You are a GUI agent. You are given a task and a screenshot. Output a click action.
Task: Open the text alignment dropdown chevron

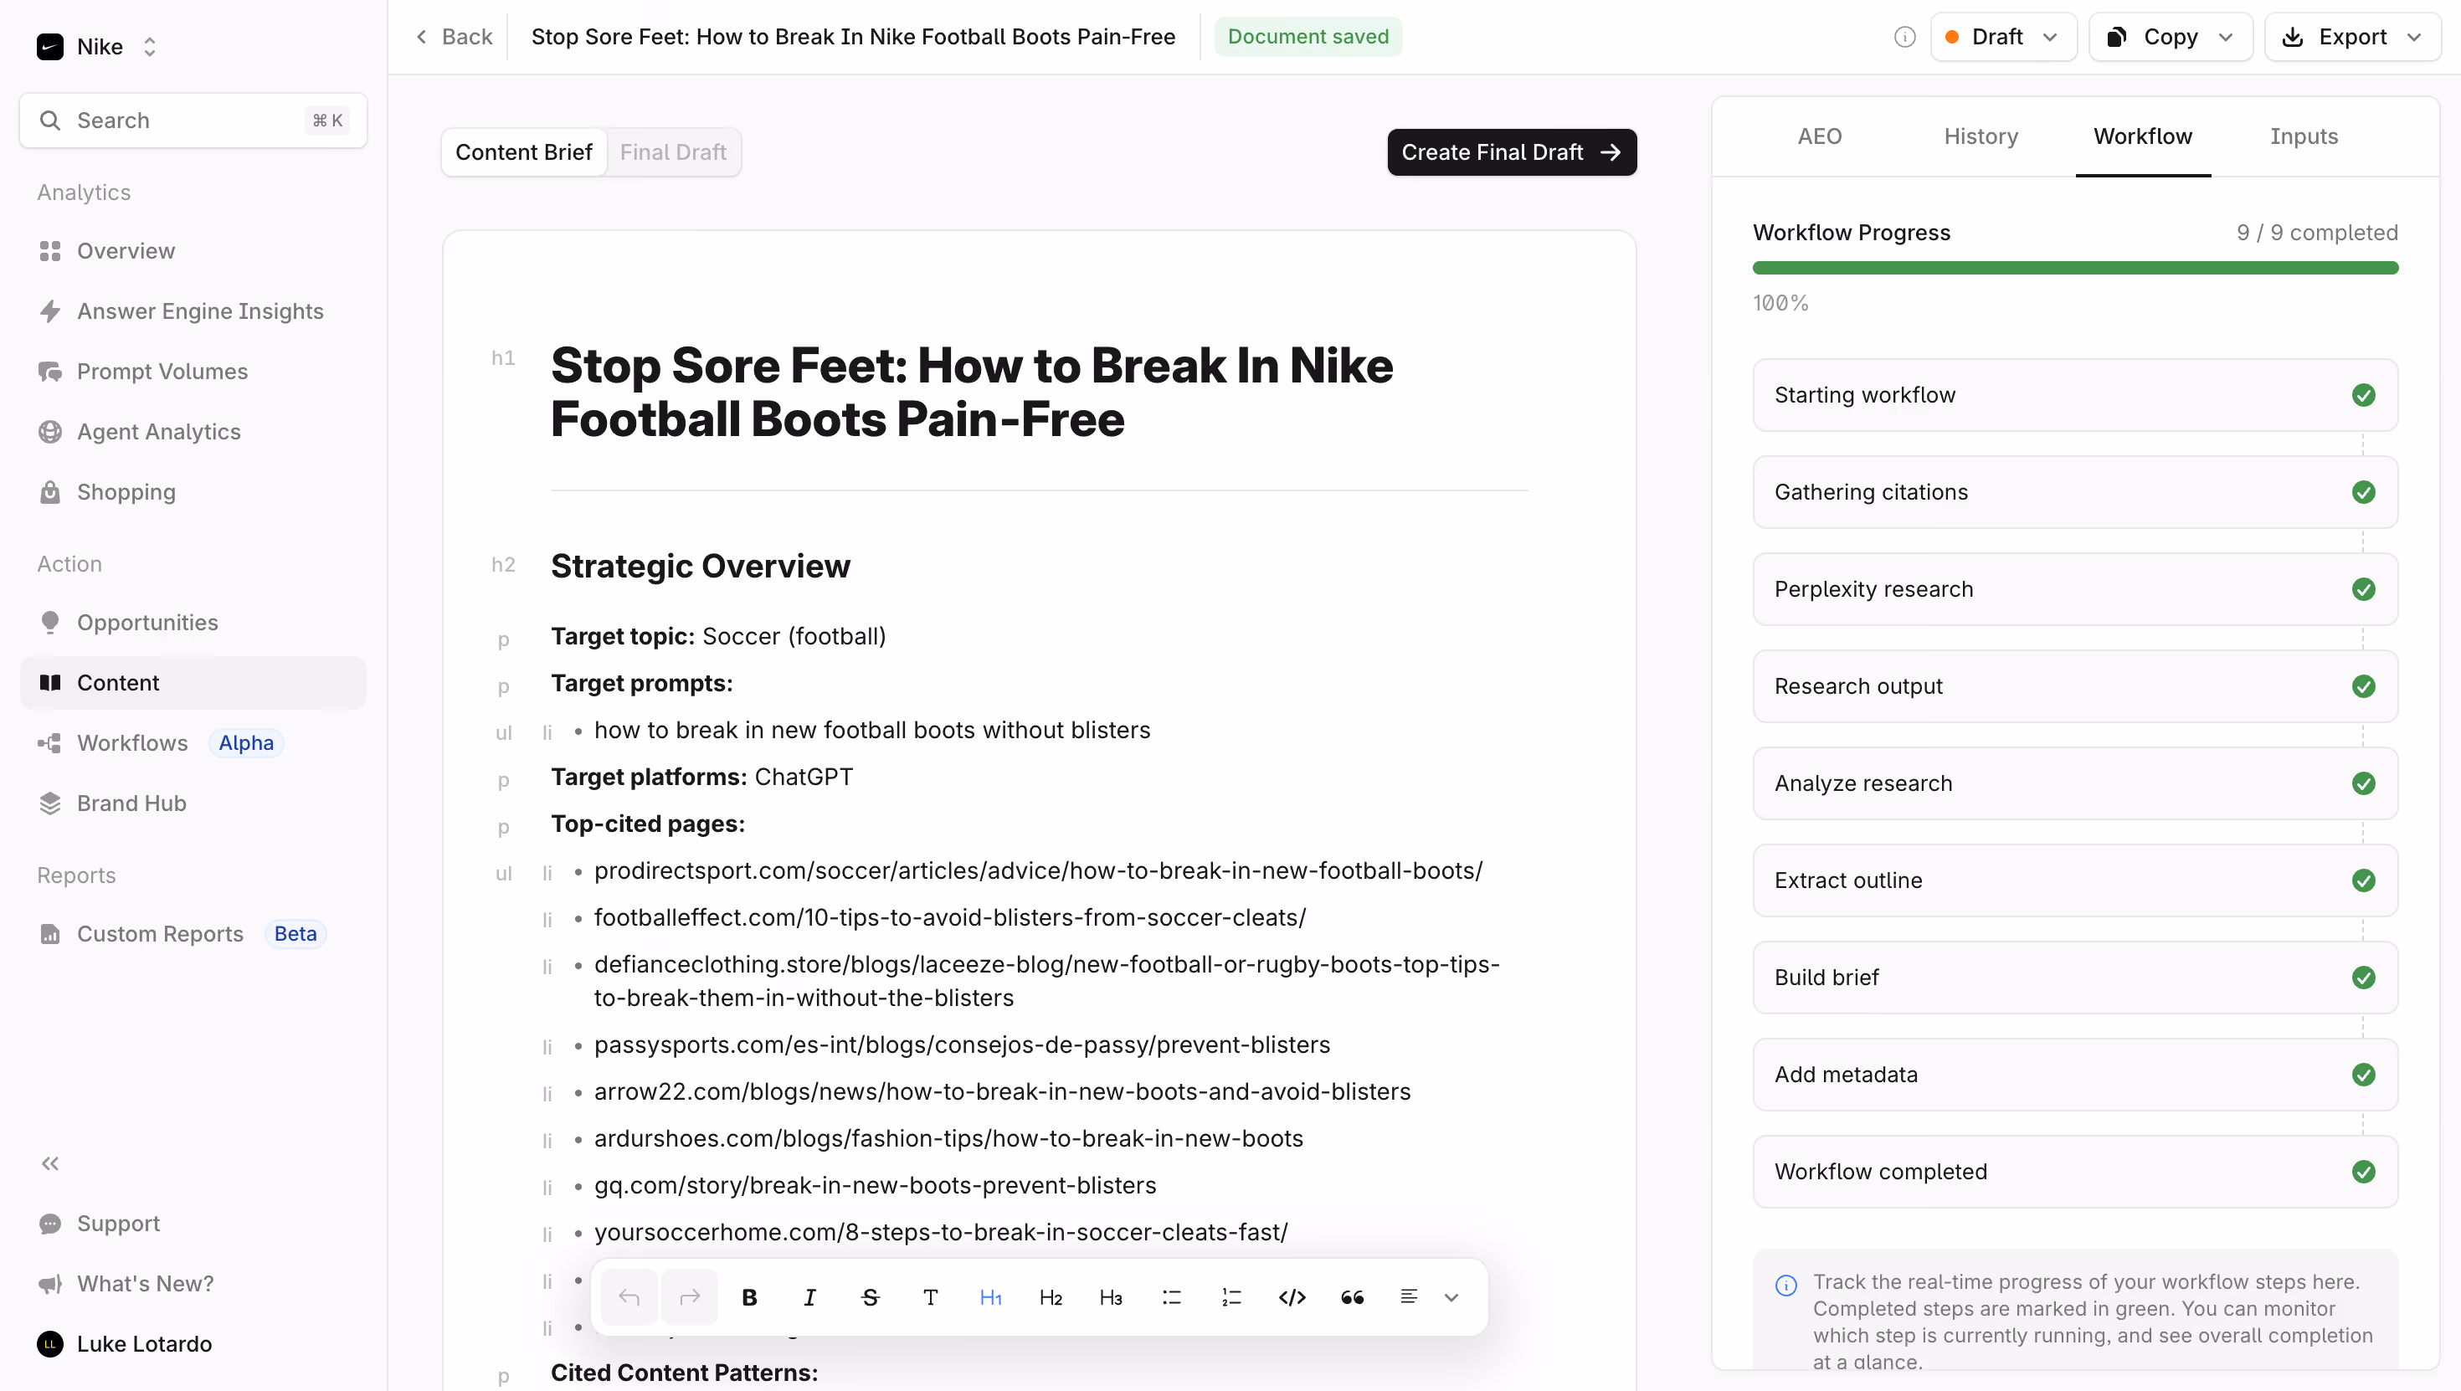click(1451, 1296)
